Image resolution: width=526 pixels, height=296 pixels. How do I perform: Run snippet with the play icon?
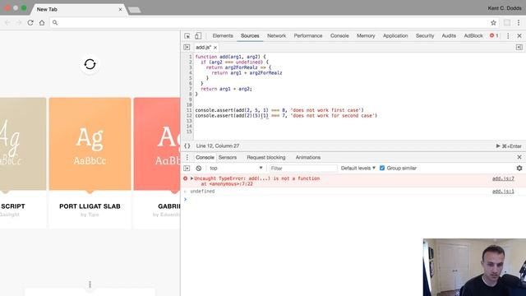click(x=498, y=146)
